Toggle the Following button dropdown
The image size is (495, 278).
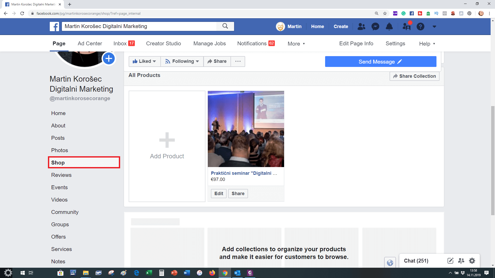tap(182, 61)
